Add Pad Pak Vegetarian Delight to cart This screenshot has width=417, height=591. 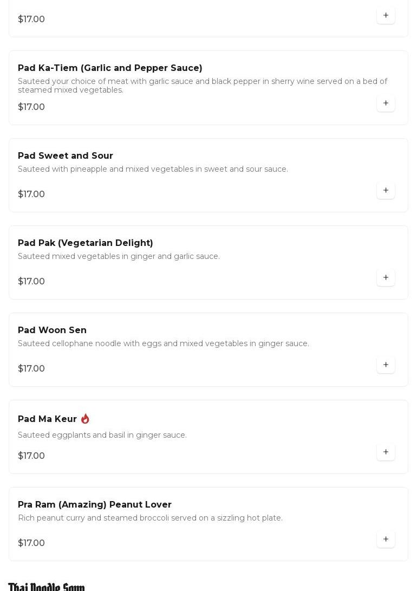point(386,277)
